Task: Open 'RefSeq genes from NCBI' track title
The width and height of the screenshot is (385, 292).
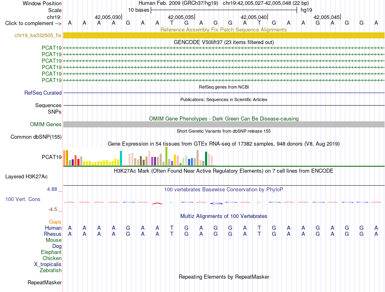Action: pos(224,87)
